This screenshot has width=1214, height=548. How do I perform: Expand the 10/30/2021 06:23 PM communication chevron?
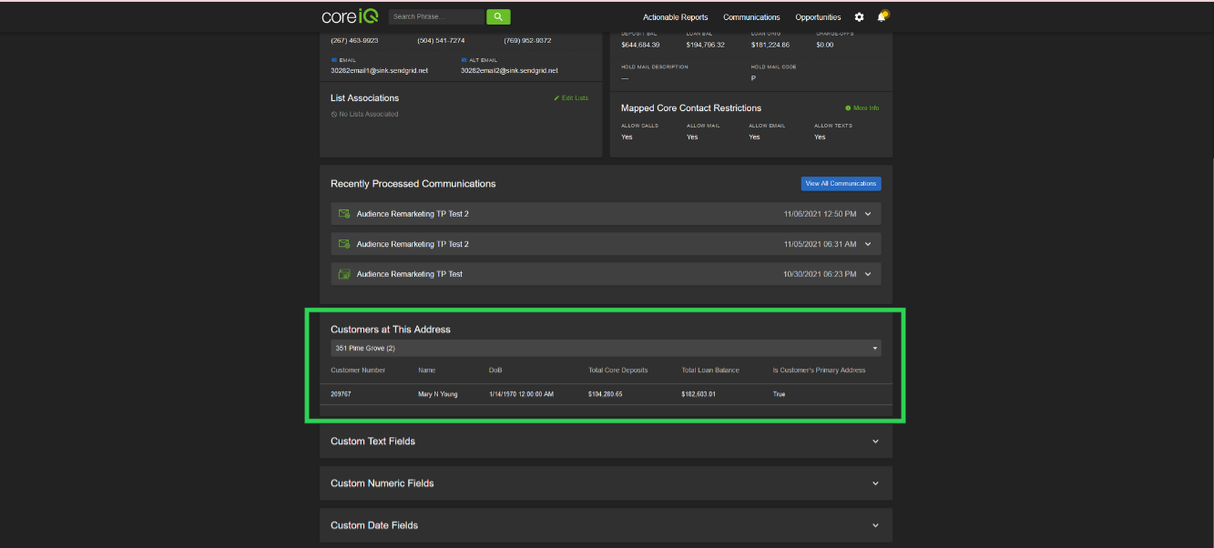[x=868, y=274]
